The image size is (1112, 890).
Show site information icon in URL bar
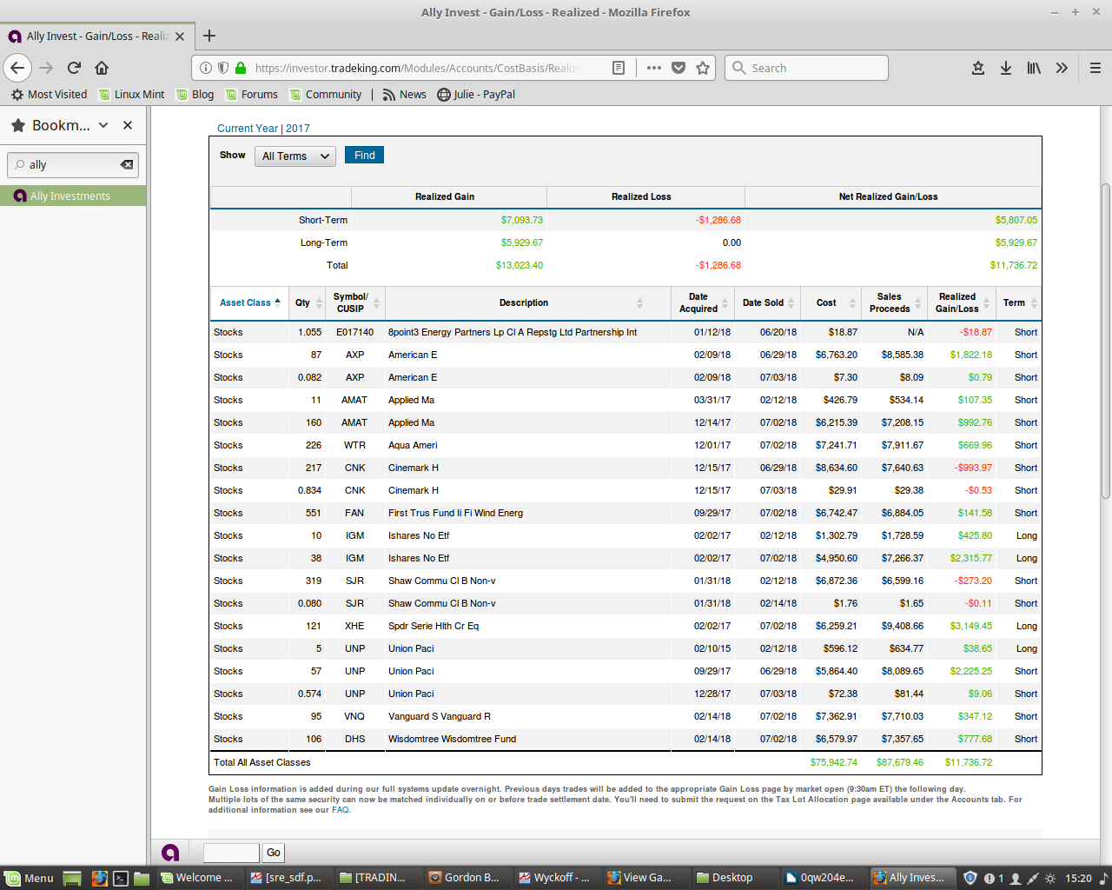(x=206, y=68)
